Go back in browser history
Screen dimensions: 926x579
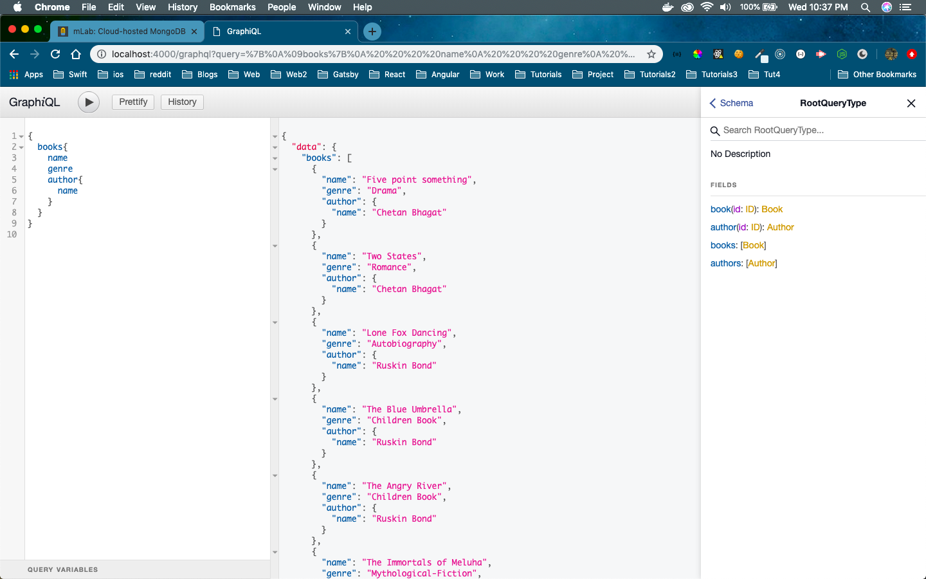14,54
